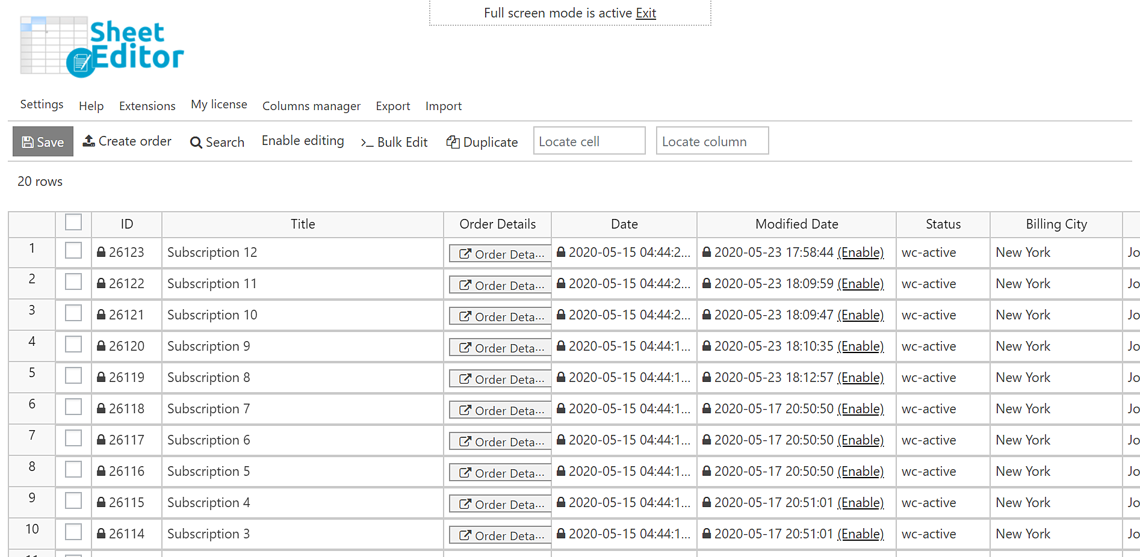Open Order Details for Subscription 11
Image resolution: width=1140 pixels, height=557 pixels.
coord(500,285)
